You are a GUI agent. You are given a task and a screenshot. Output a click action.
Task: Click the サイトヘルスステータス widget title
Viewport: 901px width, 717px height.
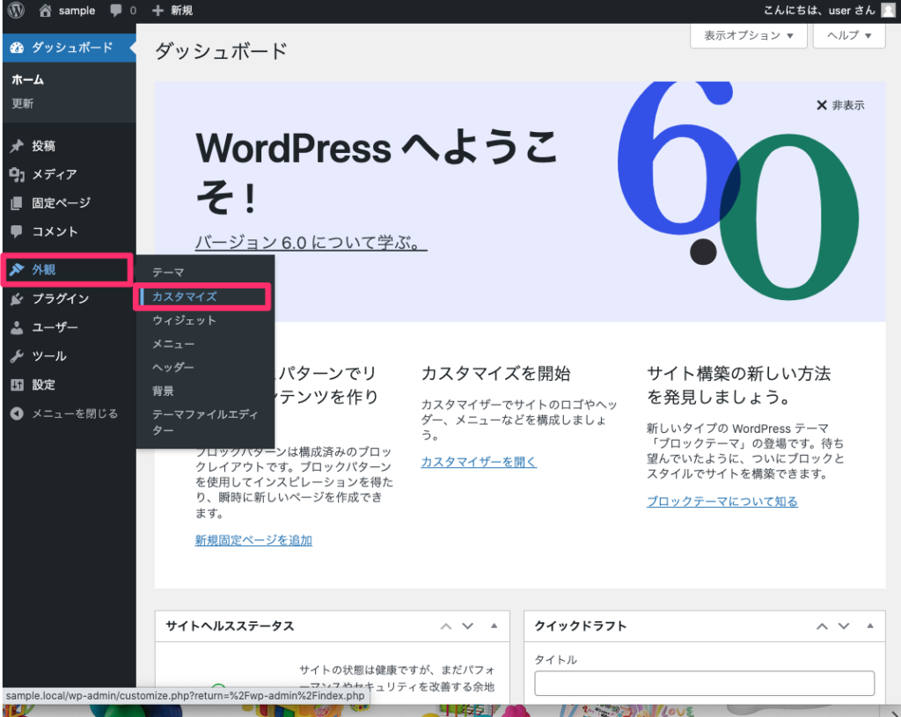230,626
